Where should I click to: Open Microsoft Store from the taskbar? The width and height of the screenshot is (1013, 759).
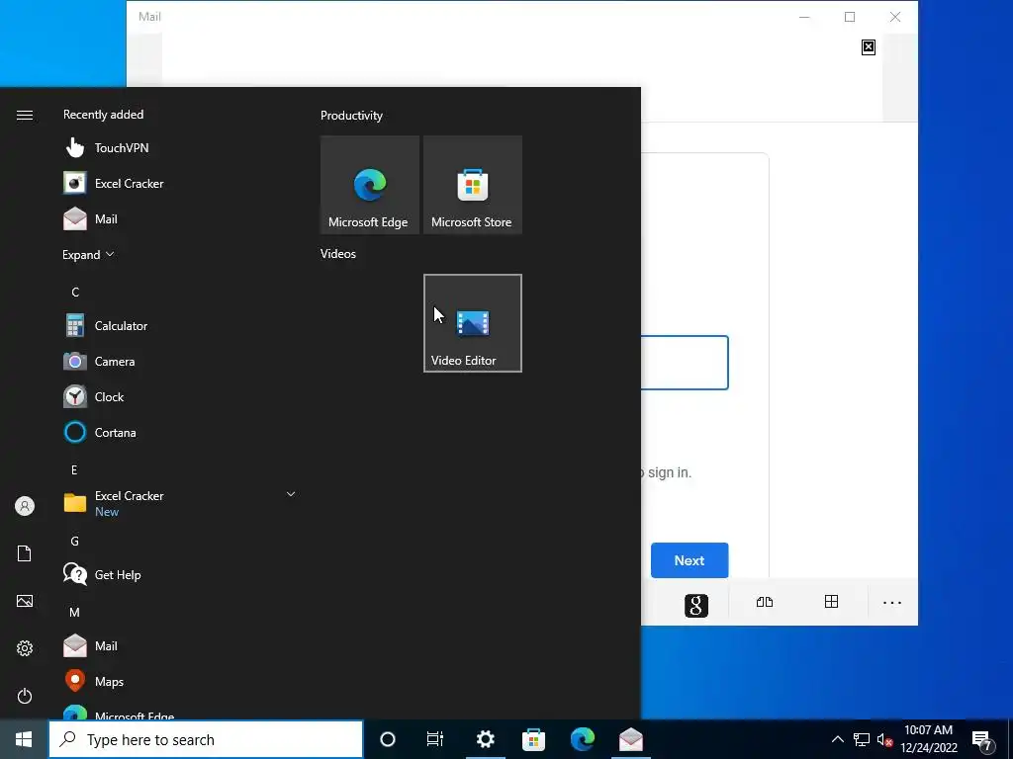tap(533, 739)
